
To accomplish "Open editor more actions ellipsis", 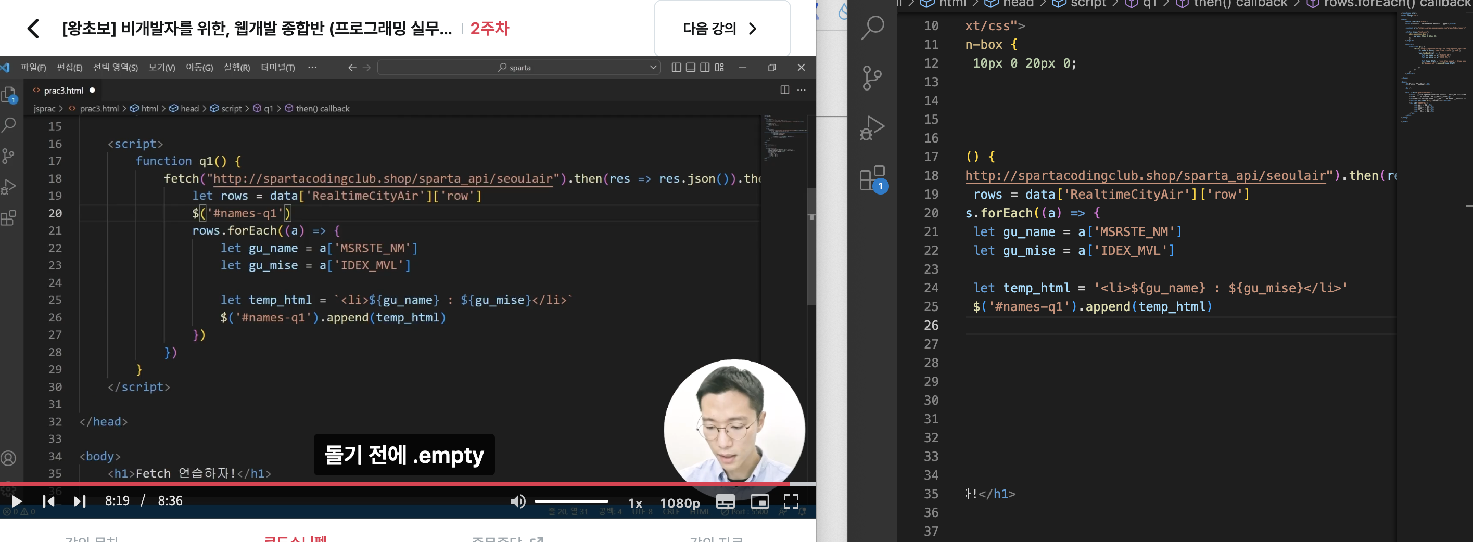I will 801,90.
